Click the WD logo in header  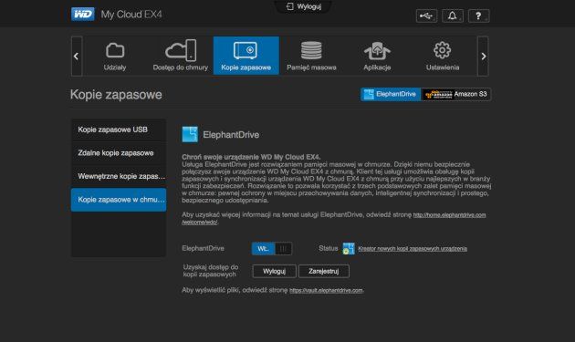(83, 15)
